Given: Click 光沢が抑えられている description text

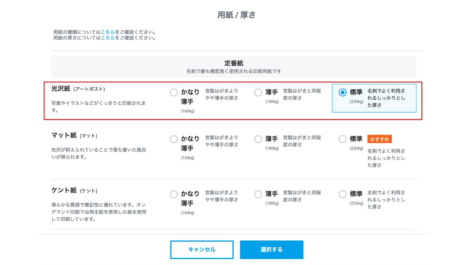Looking at the screenshot, I should pyautogui.click(x=99, y=153).
